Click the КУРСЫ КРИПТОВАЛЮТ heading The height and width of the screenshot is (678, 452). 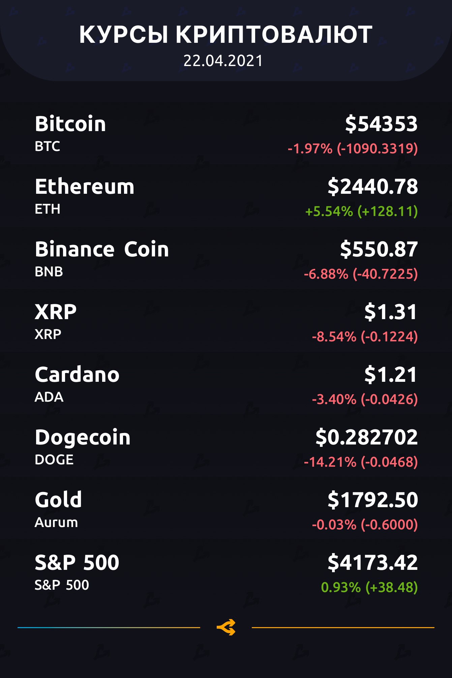[x=226, y=34]
